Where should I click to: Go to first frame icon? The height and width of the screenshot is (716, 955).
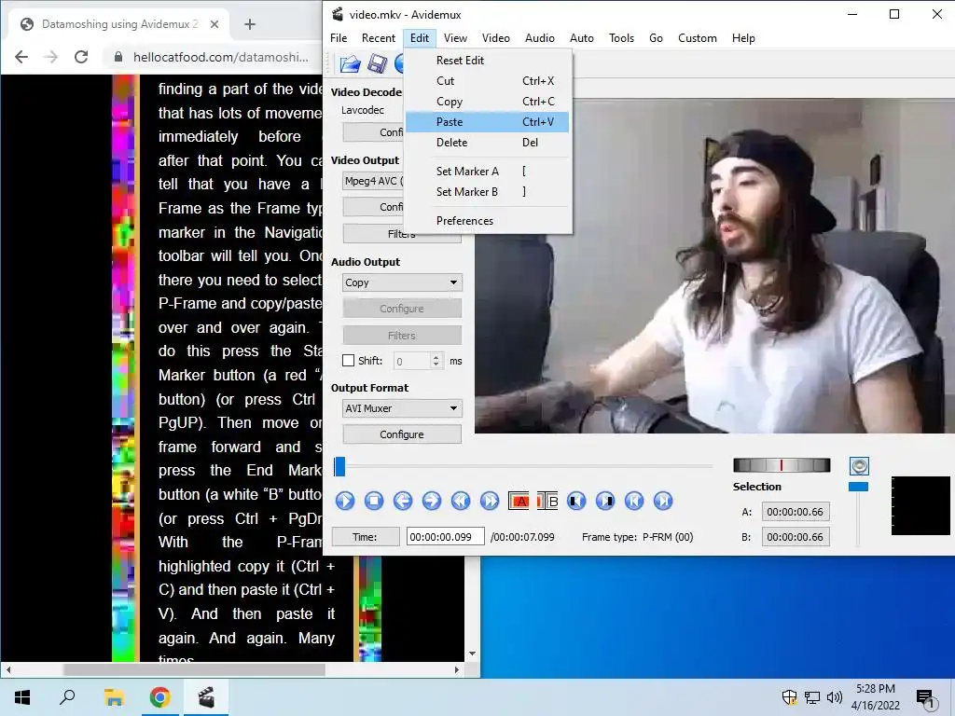pos(634,501)
